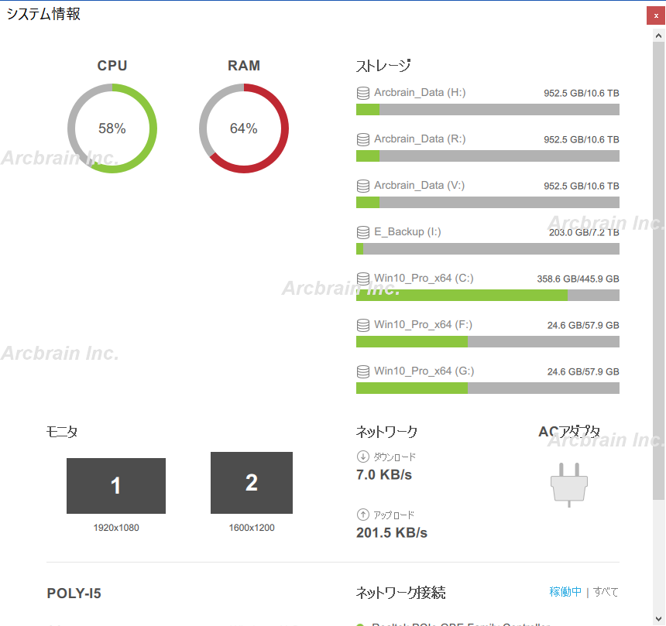Viewport: 666px width, 626px height.
Task: Click the upload arrow icon under ネットワーク
Action: click(362, 515)
